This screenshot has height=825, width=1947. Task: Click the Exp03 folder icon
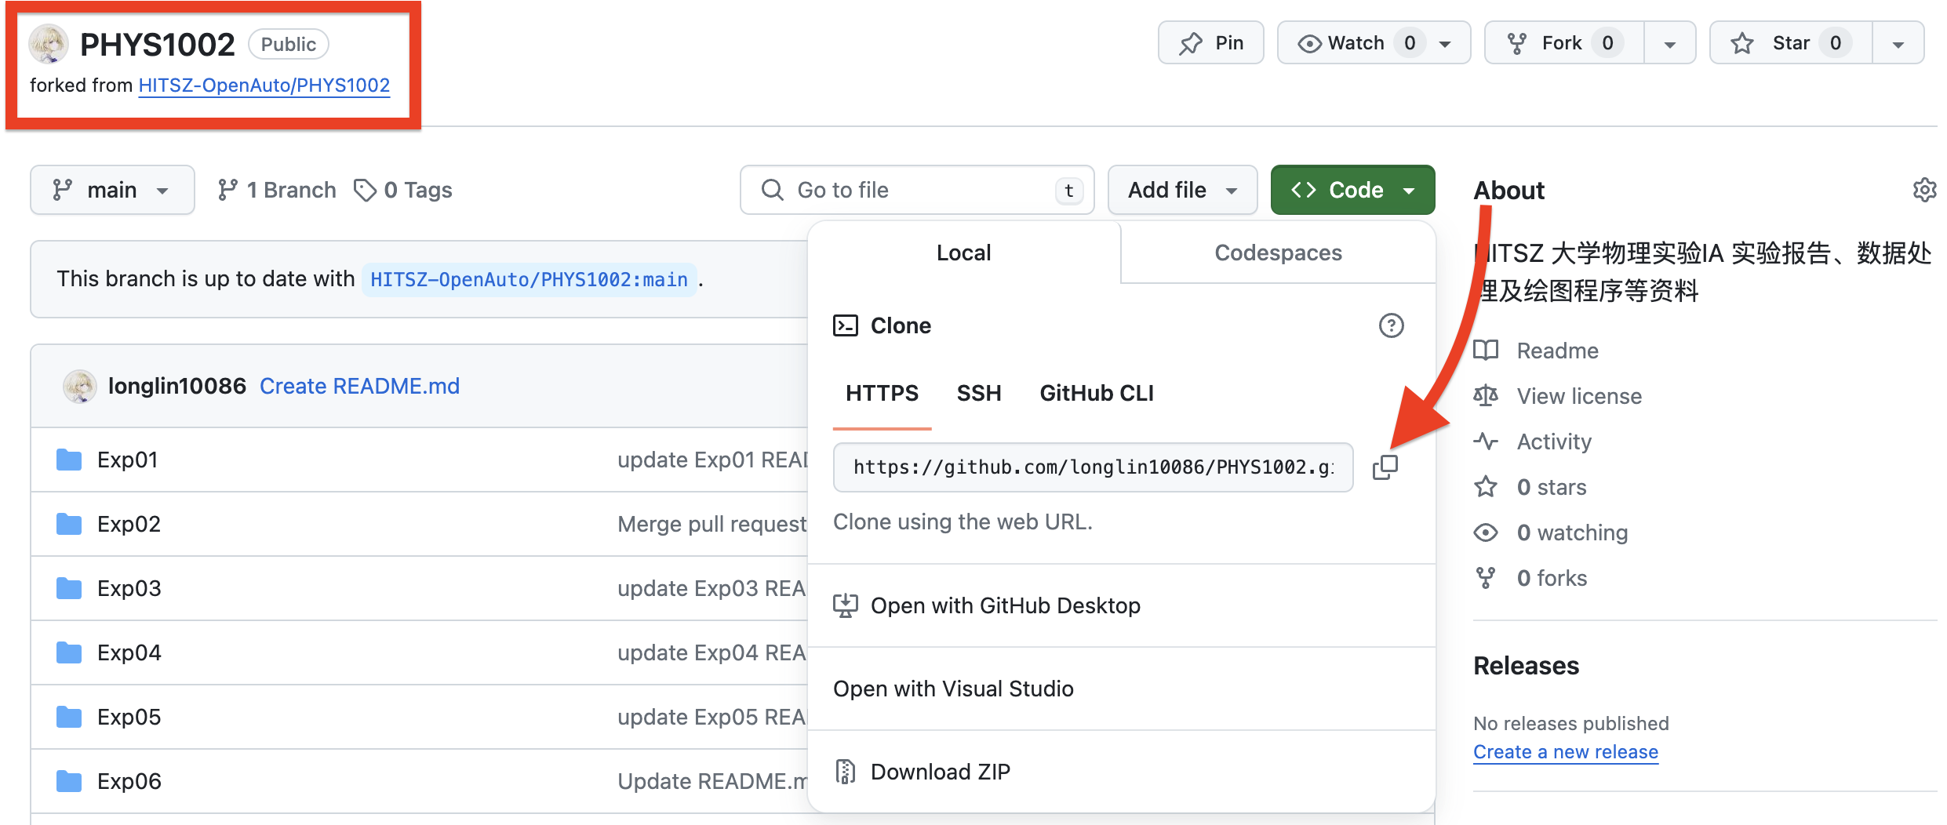[69, 588]
